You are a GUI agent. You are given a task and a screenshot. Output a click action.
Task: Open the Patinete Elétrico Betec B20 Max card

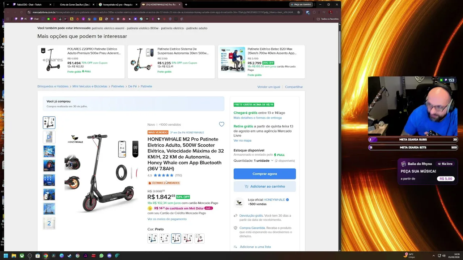pos(261,62)
